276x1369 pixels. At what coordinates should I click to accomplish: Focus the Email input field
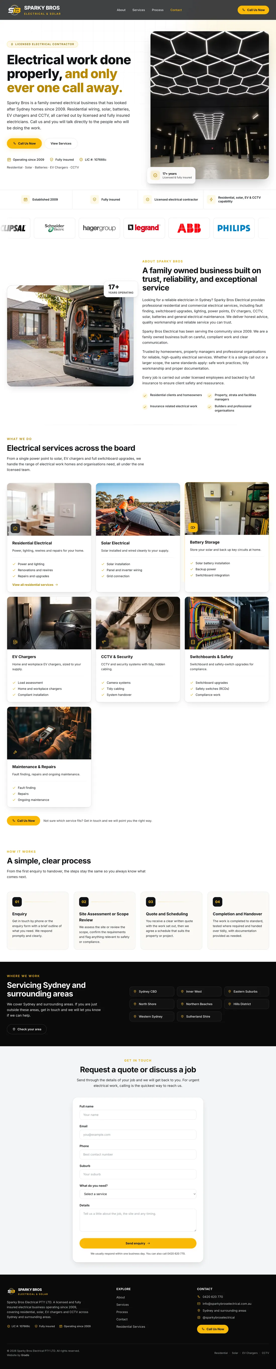pos(138,1135)
